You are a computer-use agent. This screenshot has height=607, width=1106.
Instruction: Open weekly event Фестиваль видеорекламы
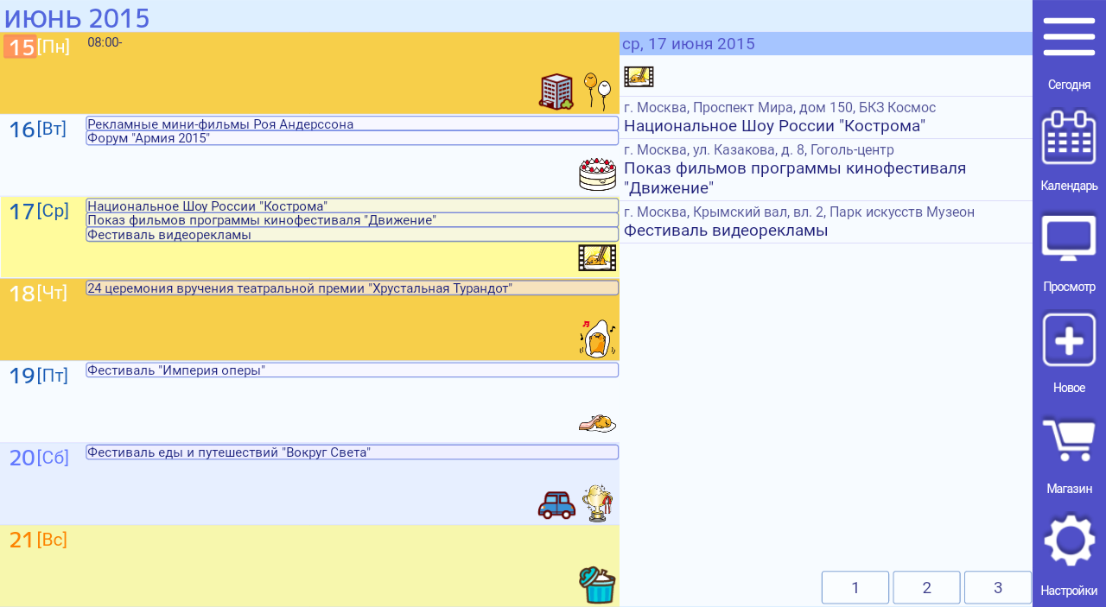click(x=353, y=234)
